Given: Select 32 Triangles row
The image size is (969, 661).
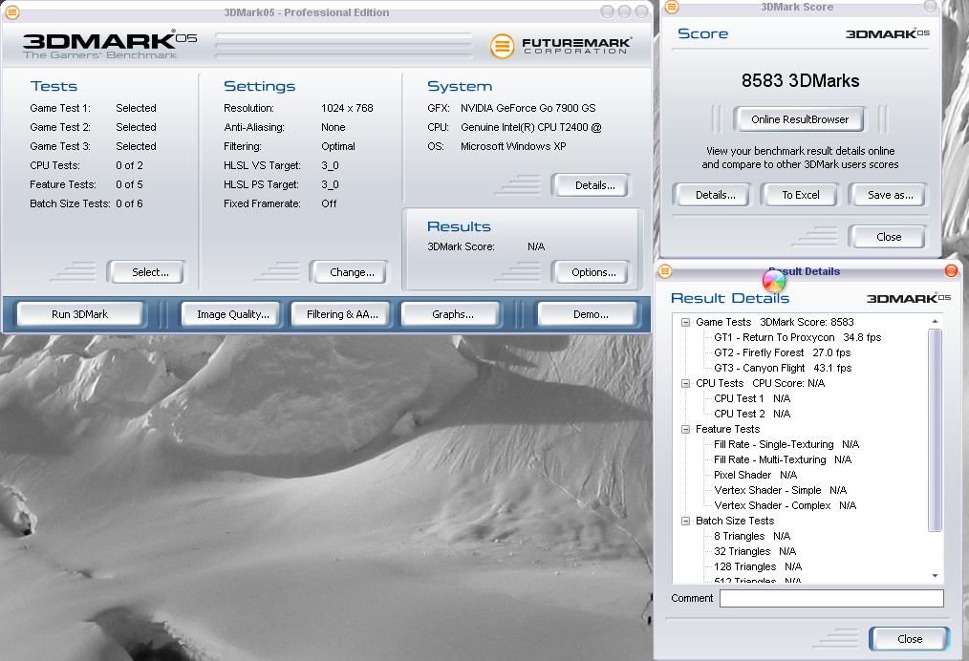Looking at the screenshot, I should pyautogui.click(x=755, y=552).
